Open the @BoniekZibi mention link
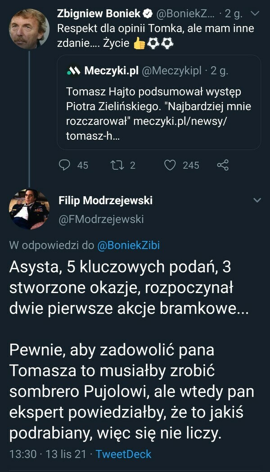 pyautogui.click(x=128, y=245)
